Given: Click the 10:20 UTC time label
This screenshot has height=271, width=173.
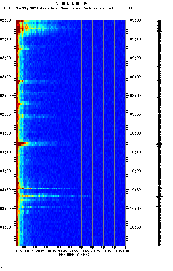Looking at the screenshot, I should (x=135, y=171).
